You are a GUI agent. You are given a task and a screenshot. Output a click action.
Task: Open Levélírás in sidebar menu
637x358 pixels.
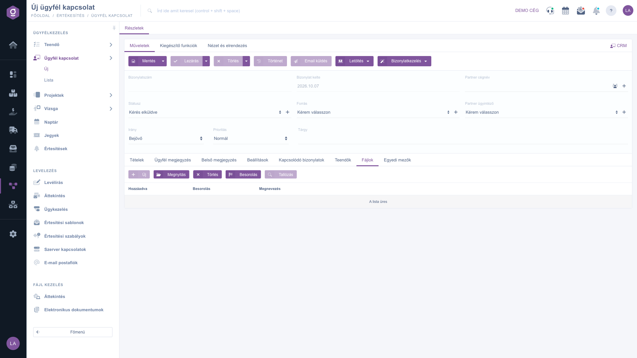click(53, 182)
